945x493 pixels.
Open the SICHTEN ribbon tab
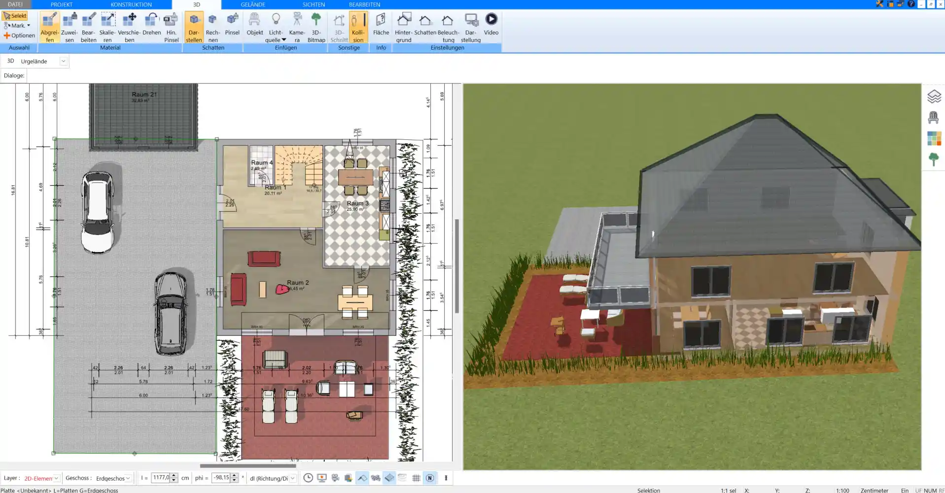coord(314,4)
